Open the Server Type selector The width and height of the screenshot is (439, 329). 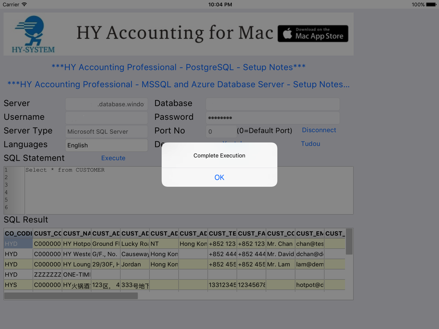pos(106,132)
